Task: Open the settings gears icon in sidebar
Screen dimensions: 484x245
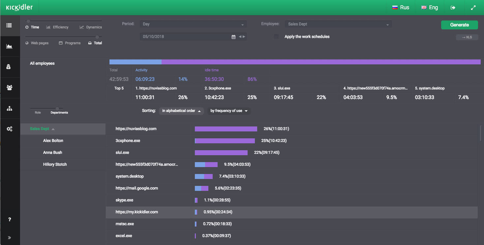Action: tap(9, 129)
